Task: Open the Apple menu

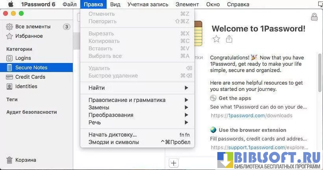Action: click(11, 4)
